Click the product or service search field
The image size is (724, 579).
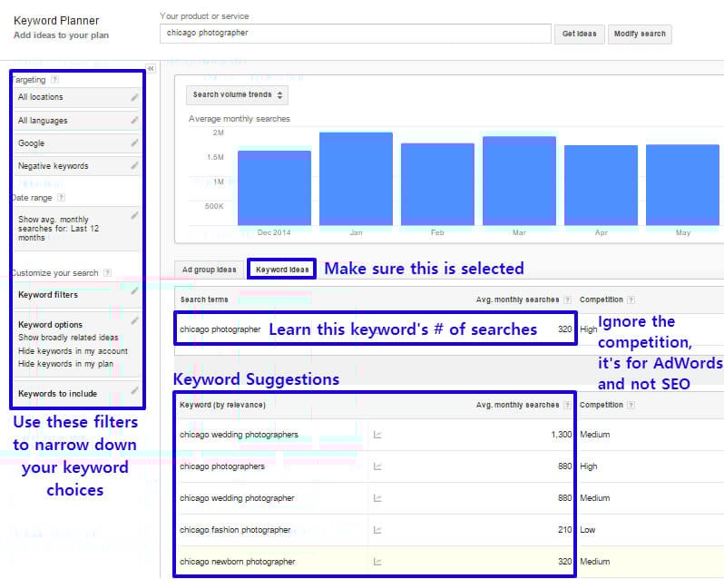point(355,34)
